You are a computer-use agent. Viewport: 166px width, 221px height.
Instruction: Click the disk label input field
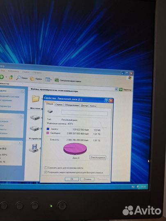click(84, 113)
